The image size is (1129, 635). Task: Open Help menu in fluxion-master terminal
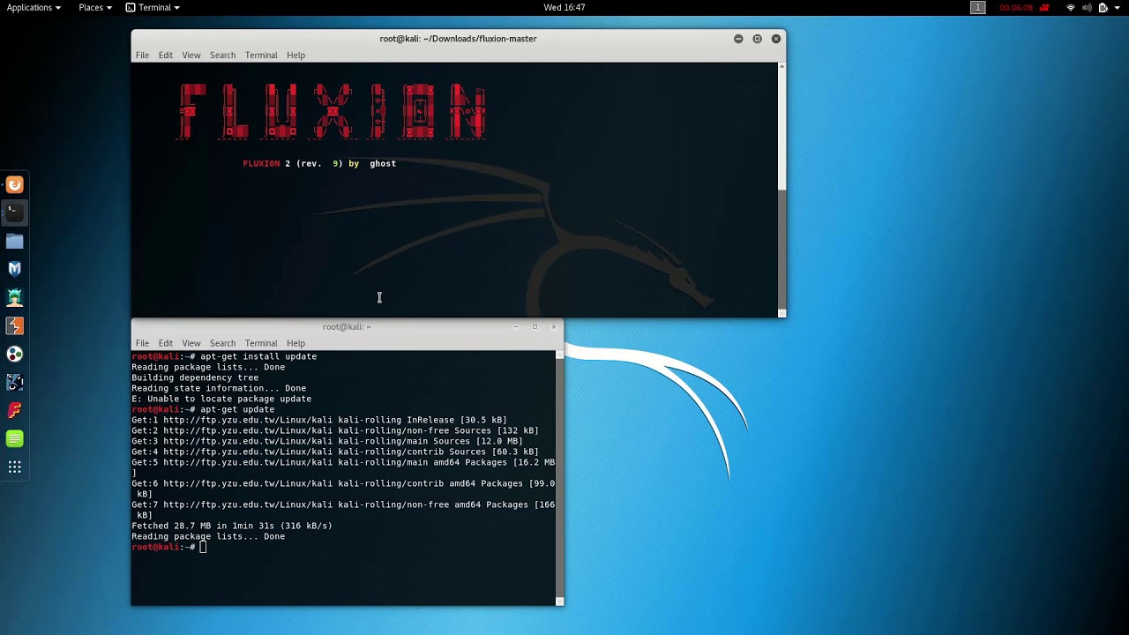[295, 55]
